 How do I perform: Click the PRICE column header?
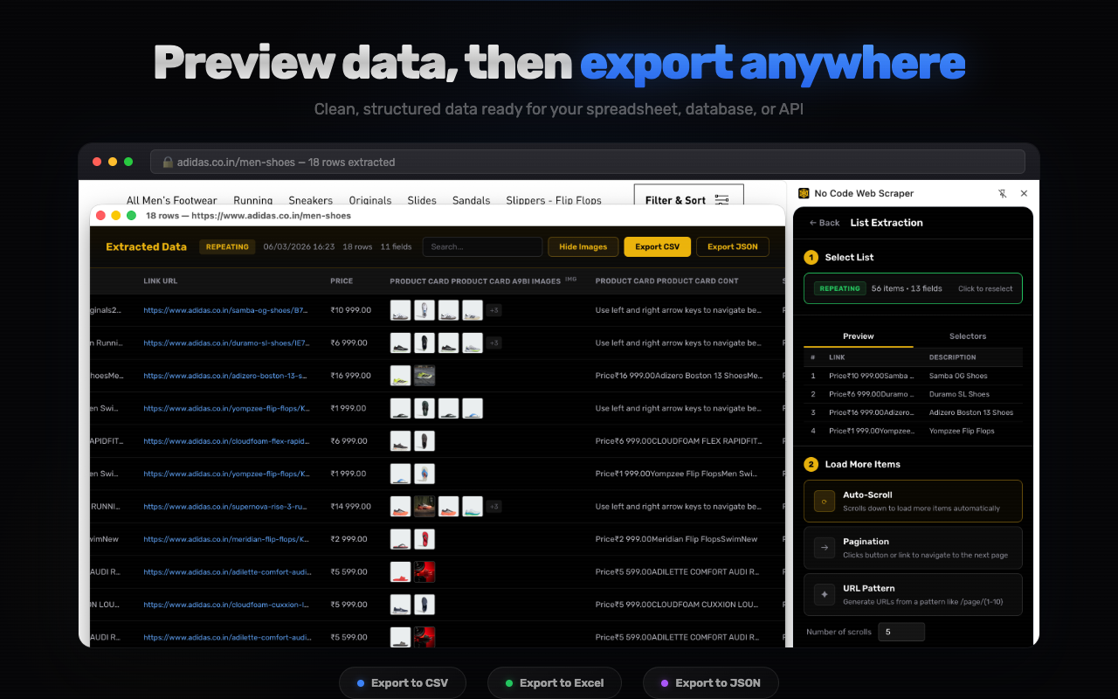pyautogui.click(x=342, y=281)
